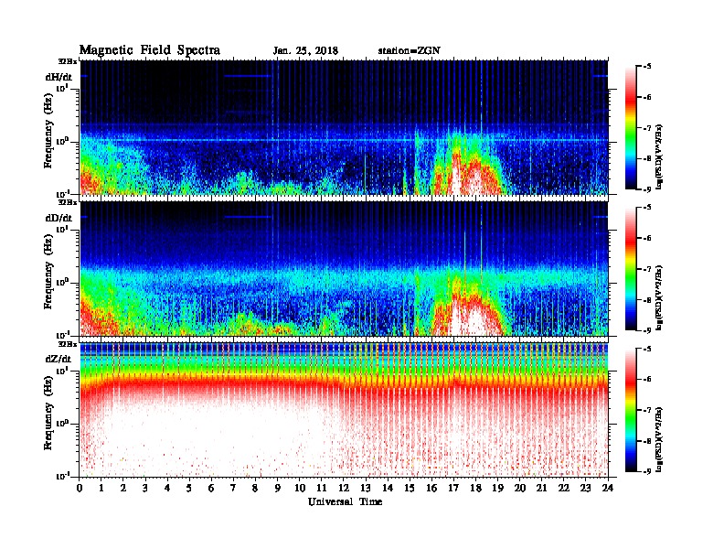Click hour tick label "2" on time axis
The height and width of the screenshot is (560, 724).
point(123,488)
